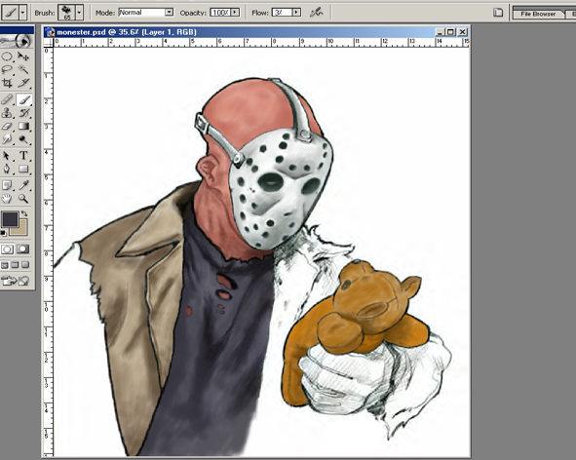This screenshot has height=460, width=576.
Task: Click the monester.psd window title bar
Action: pyautogui.click(x=256, y=32)
